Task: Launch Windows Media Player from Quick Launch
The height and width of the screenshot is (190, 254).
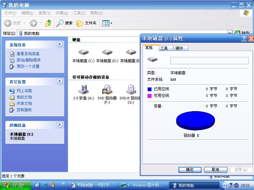Action: [x=52, y=185]
